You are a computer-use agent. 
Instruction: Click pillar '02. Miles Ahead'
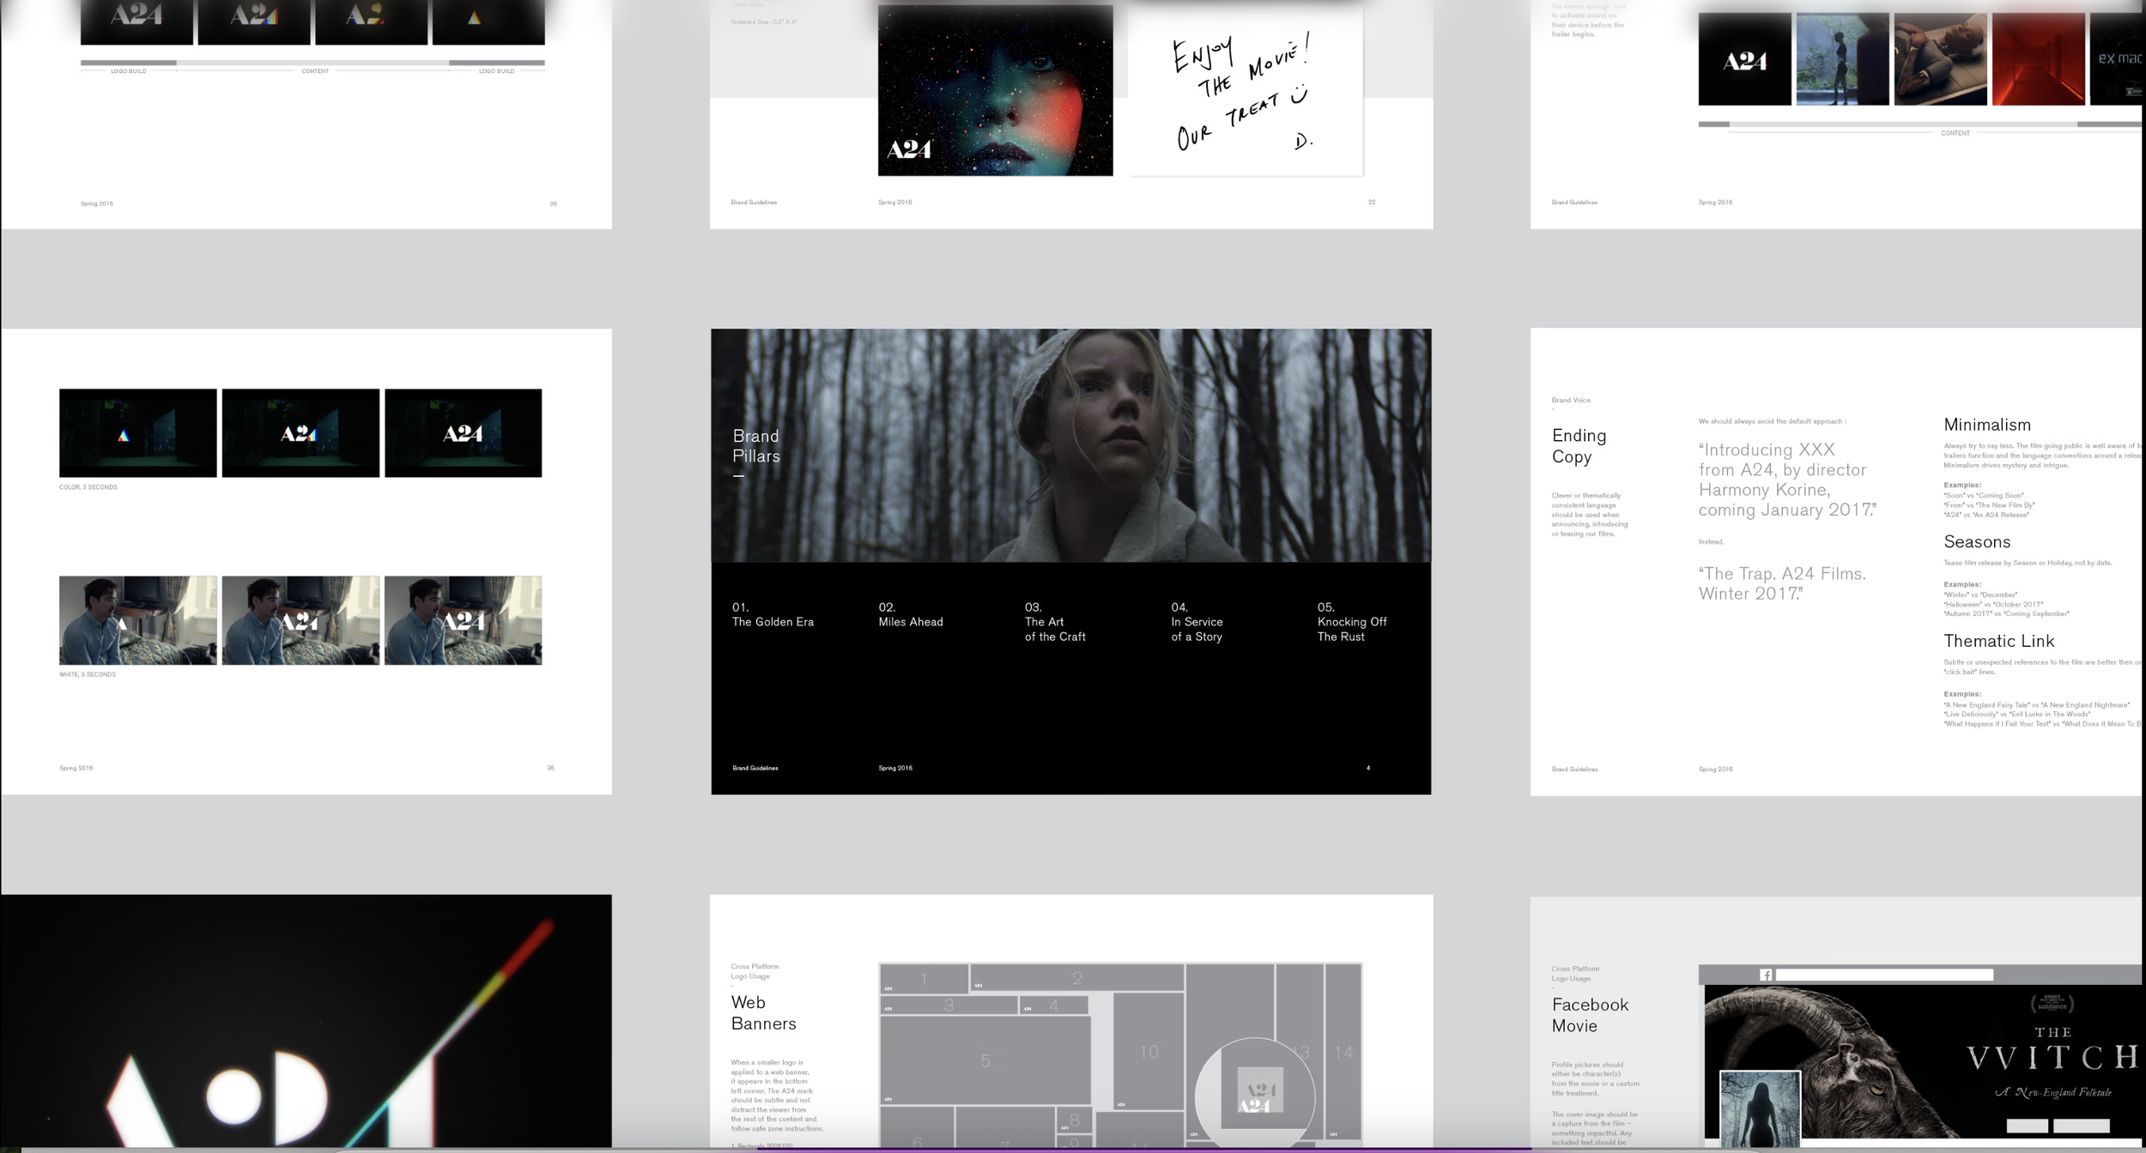coord(911,614)
